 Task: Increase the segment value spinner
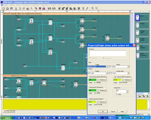[127, 90]
